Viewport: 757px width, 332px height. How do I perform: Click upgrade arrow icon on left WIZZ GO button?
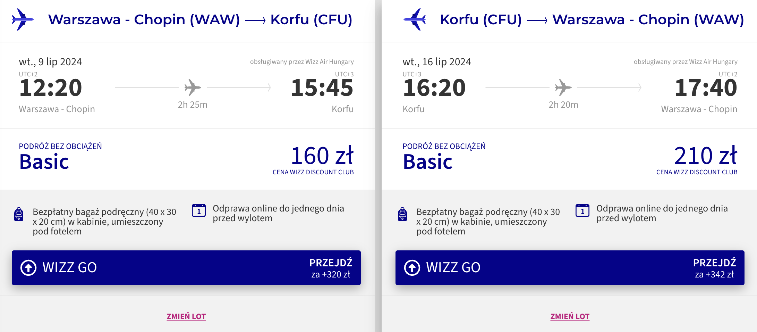pyautogui.click(x=28, y=268)
